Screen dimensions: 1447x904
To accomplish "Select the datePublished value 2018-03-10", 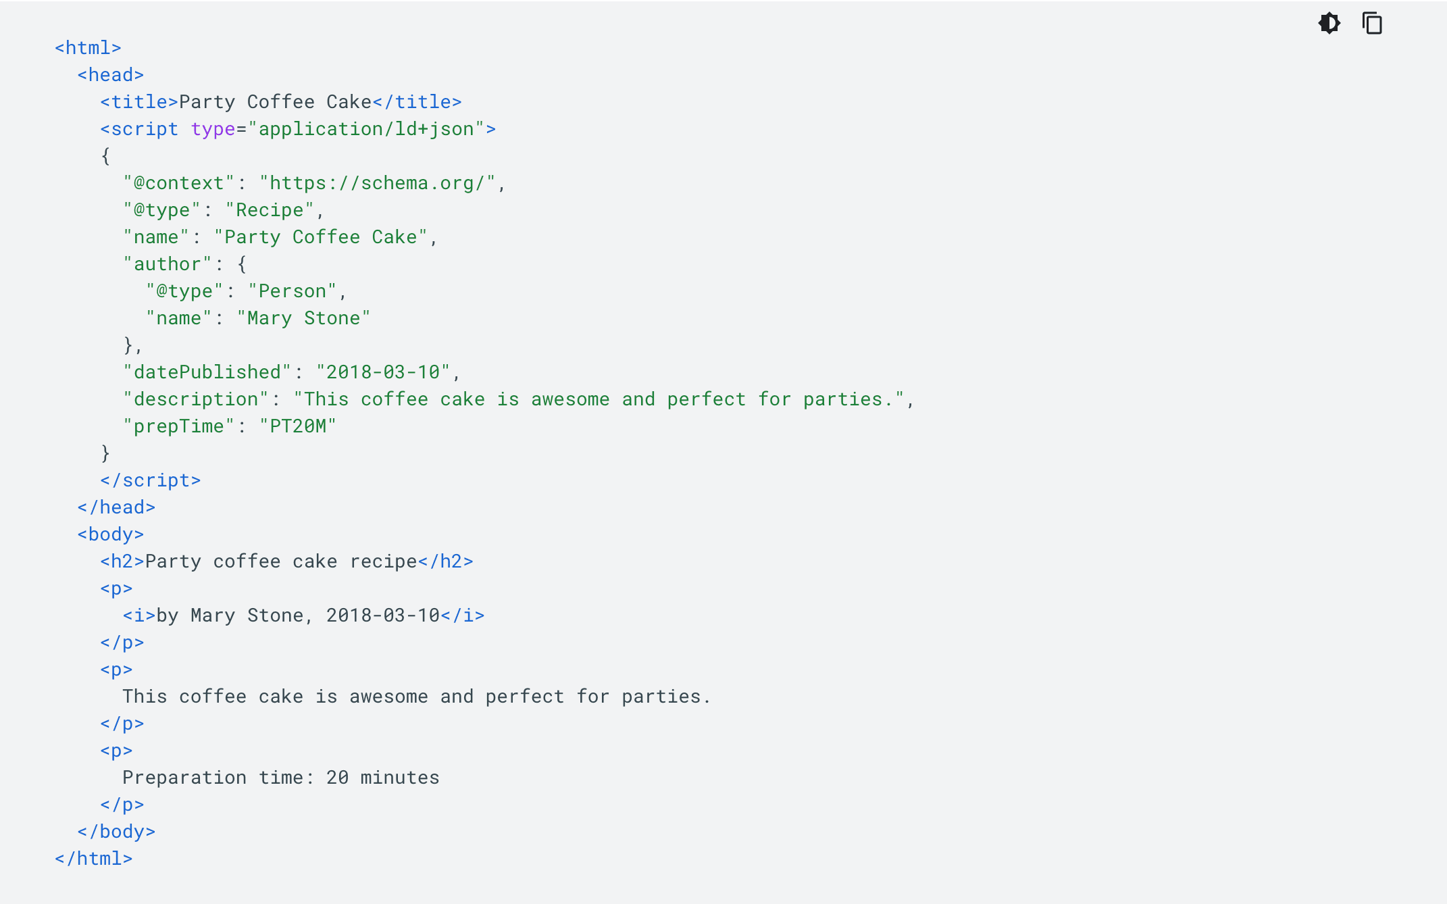I will click(x=383, y=372).
